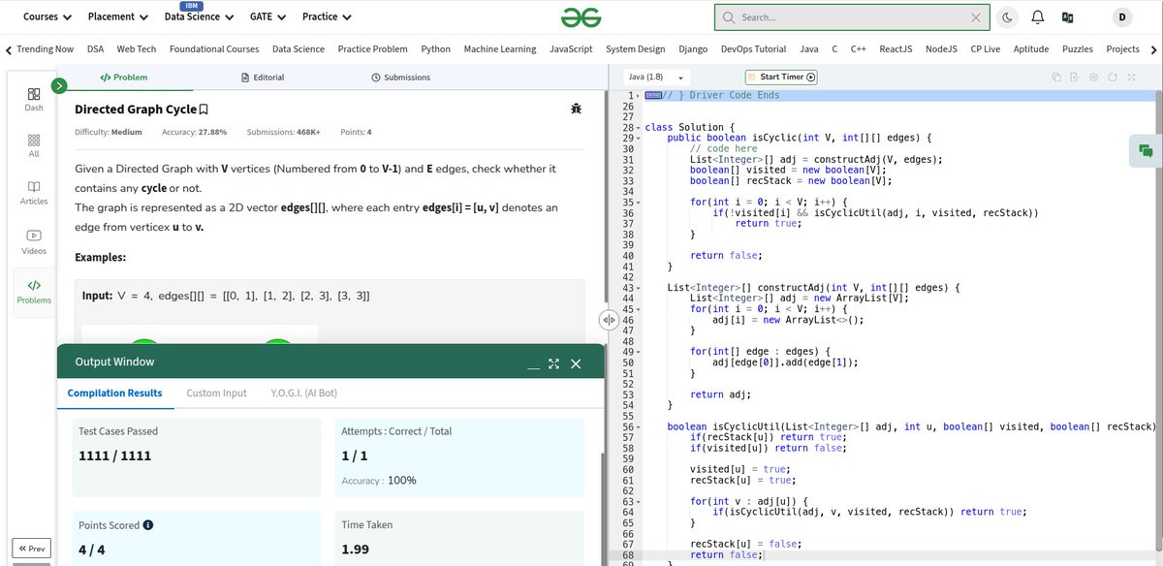1163x566 pixels.
Task: Open the System Design topic link
Action: point(635,48)
